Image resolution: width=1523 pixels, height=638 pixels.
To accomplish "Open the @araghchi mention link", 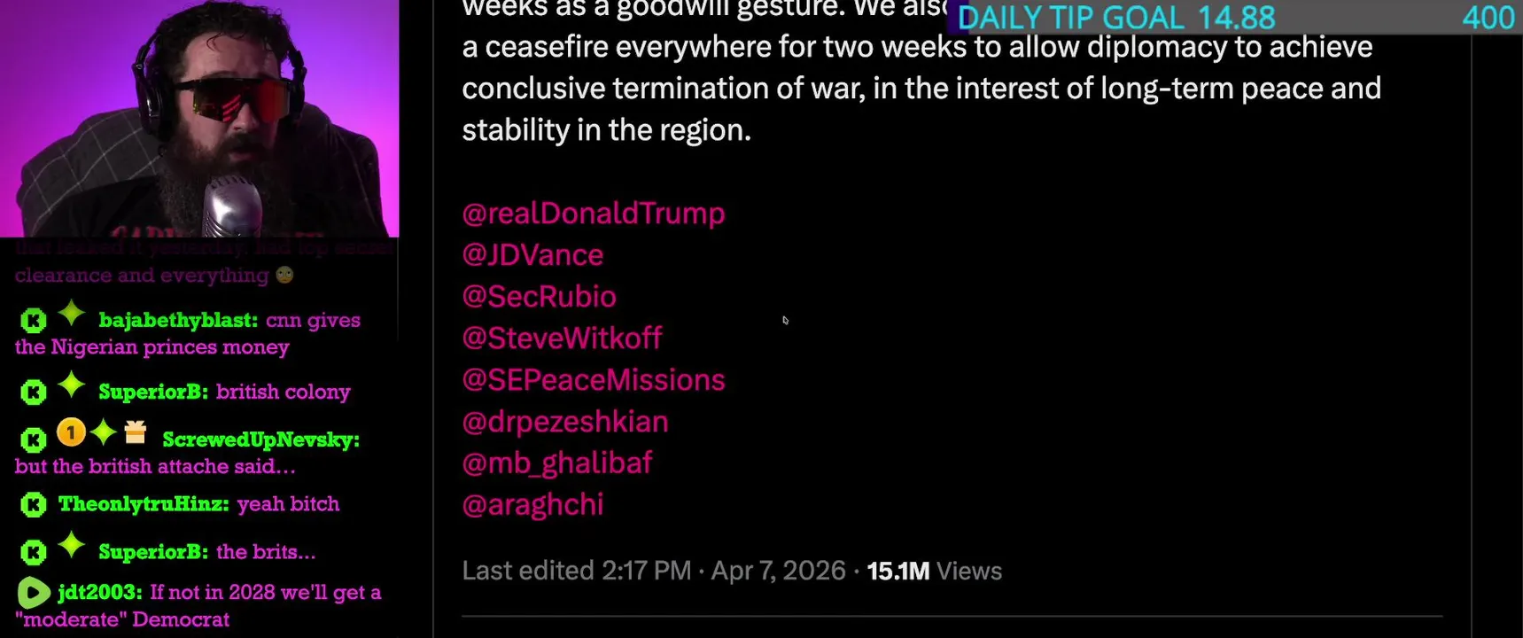I will [532, 505].
